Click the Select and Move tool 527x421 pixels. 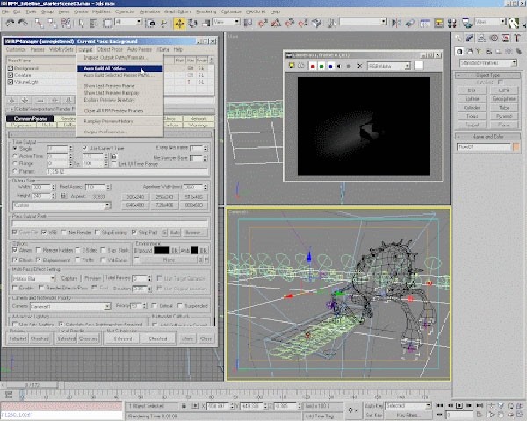180,23
